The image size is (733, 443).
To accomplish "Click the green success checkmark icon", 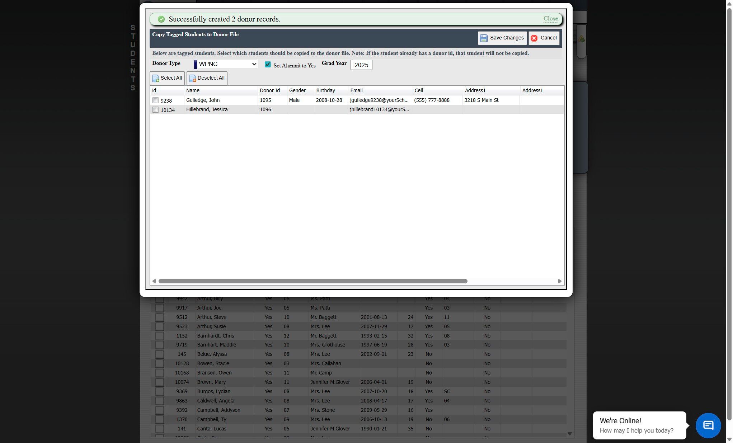I will (161, 19).
